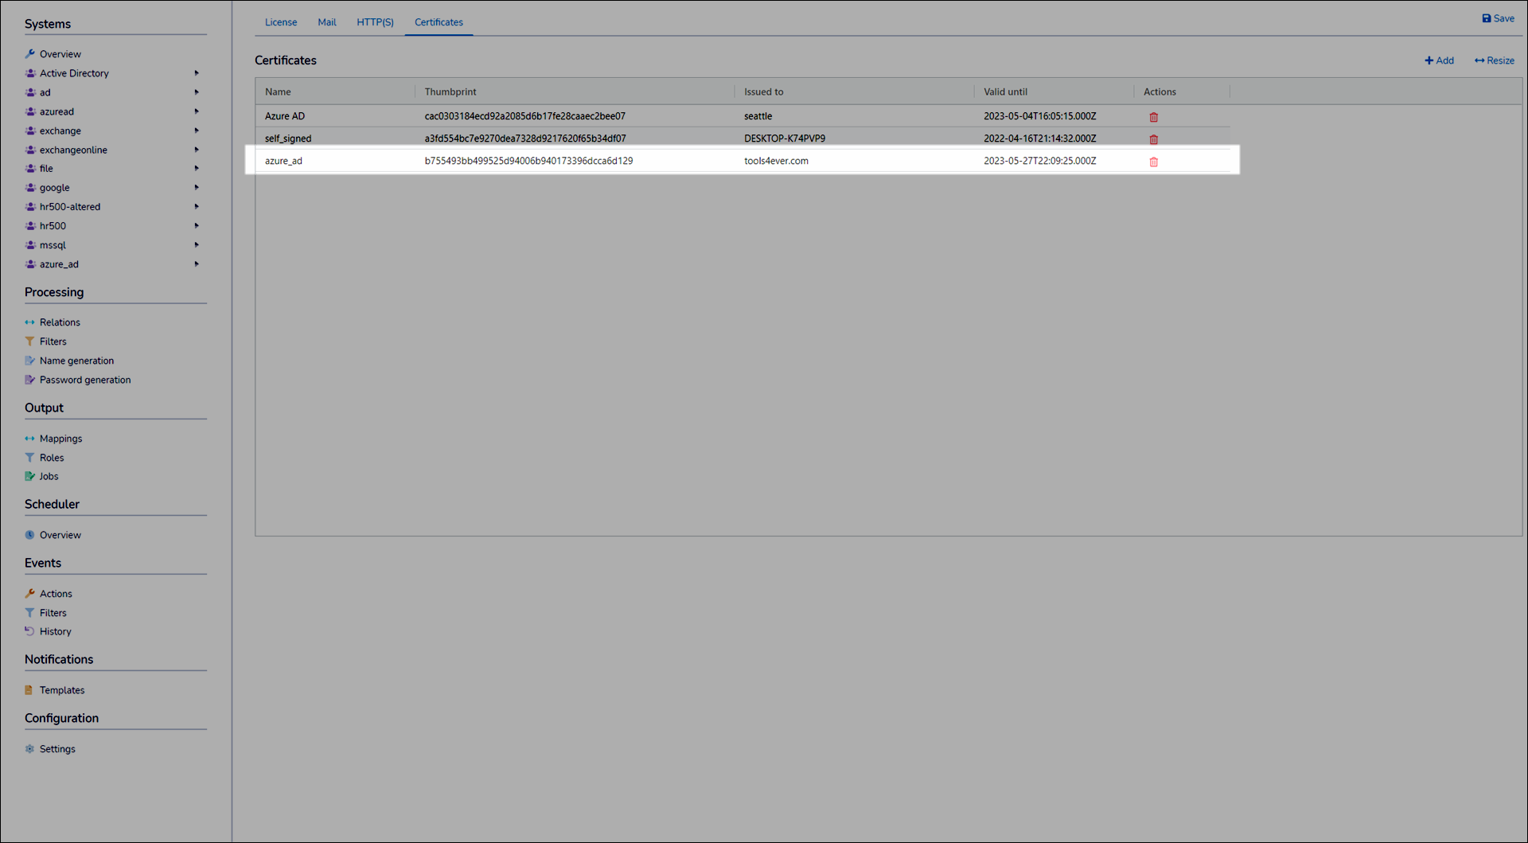The height and width of the screenshot is (843, 1528).
Task: Open notification Templates page
Action: coord(61,690)
